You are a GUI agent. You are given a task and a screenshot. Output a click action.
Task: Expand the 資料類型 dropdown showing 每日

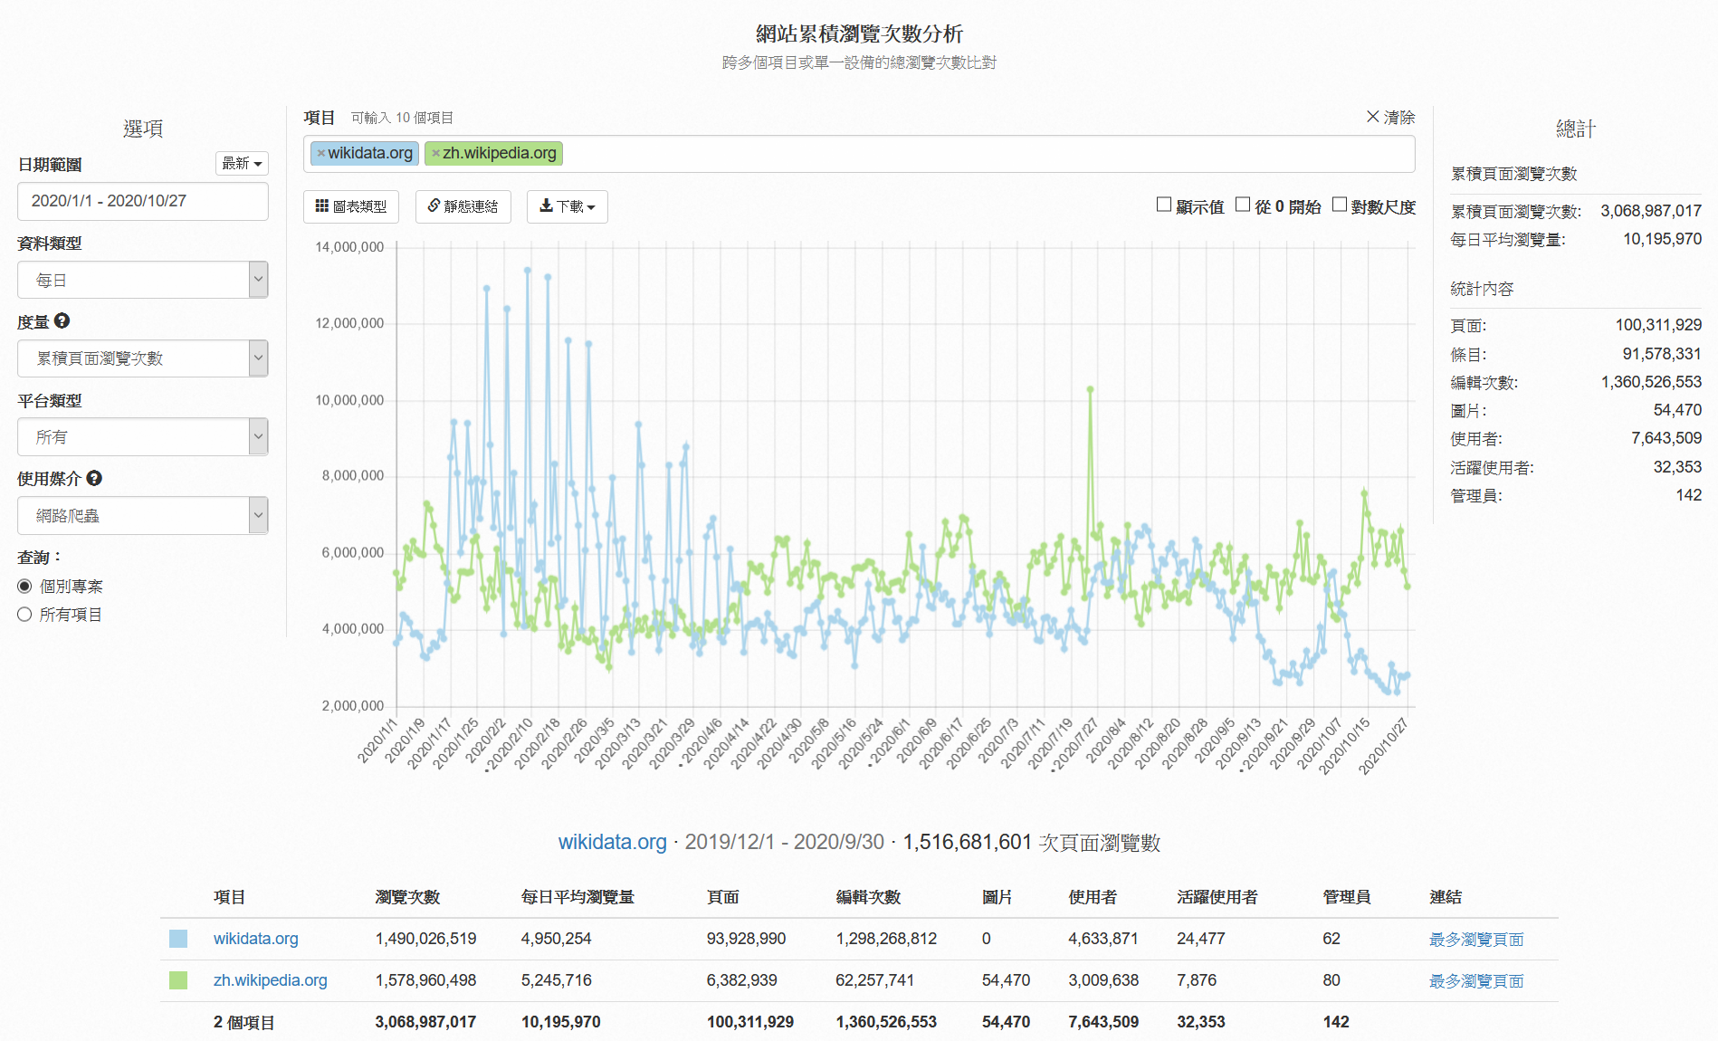(143, 280)
